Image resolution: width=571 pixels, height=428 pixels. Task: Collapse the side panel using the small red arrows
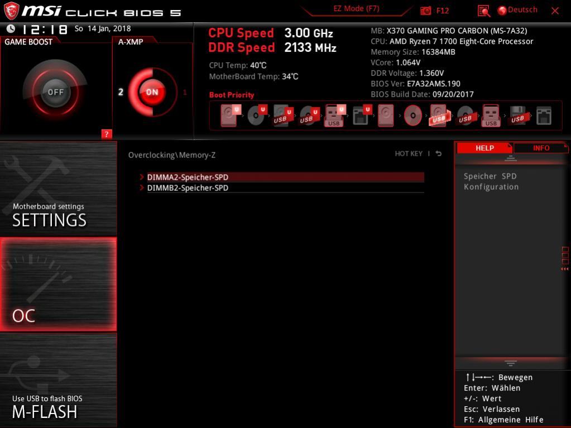pos(564,269)
